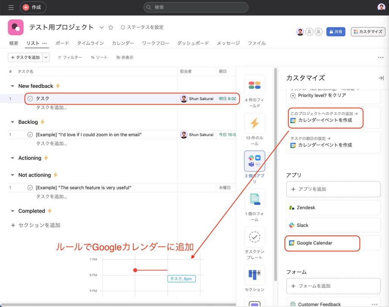Open the forms icon in customize sidebar
This screenshot has height=307, width=389.
point(255,199)
